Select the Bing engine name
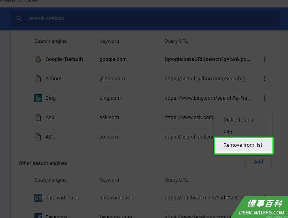 51,98
